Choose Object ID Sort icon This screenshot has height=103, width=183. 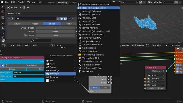(80, 18)
